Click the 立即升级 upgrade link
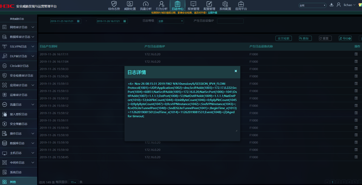The image size is (362, 185). pyautogui.click(x=212, y=13)
